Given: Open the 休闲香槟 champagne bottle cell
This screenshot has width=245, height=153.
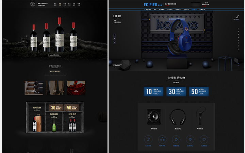Looking at the screenshot, I should click(x=54, y=122).
